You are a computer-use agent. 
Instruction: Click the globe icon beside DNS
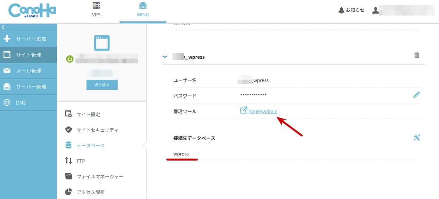(7, 102)
